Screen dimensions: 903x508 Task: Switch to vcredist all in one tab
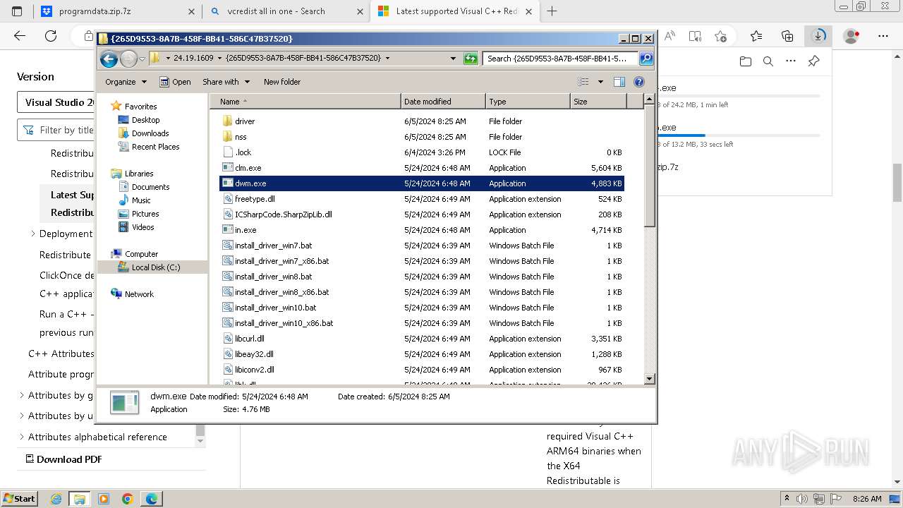click(286, 11)
